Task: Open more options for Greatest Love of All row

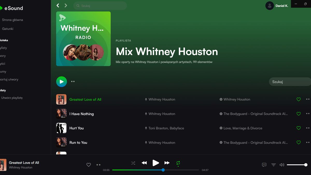Action: [308, 99]
